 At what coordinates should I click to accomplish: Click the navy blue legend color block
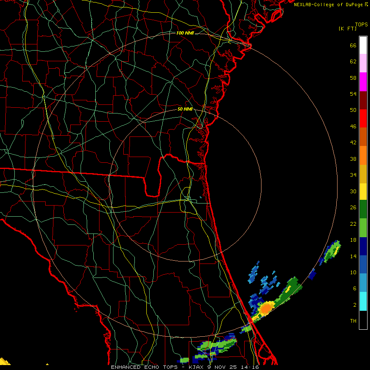coord(363,246)
